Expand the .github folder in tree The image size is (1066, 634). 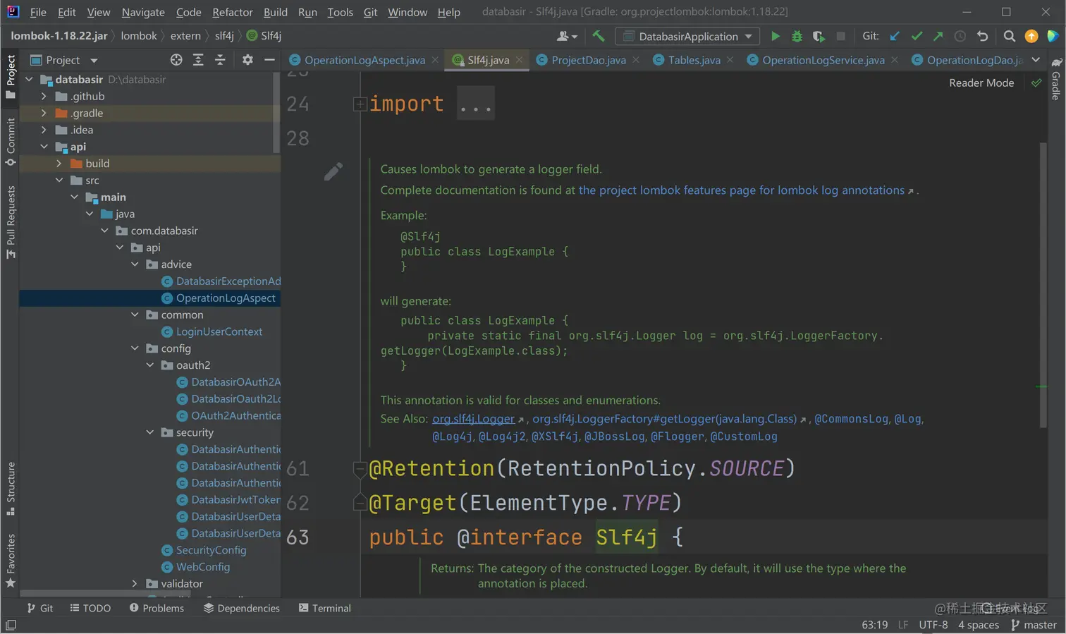coord(44,97)
